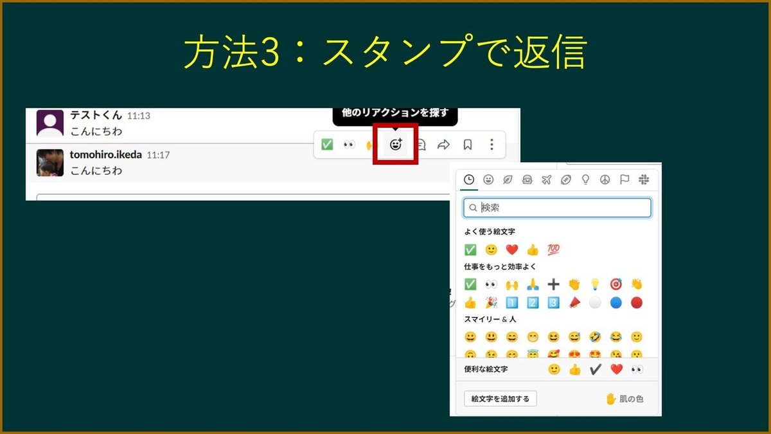Open the travel airplane category tab
The width and height of the screenshot is (771, 434).
(546, 180)
